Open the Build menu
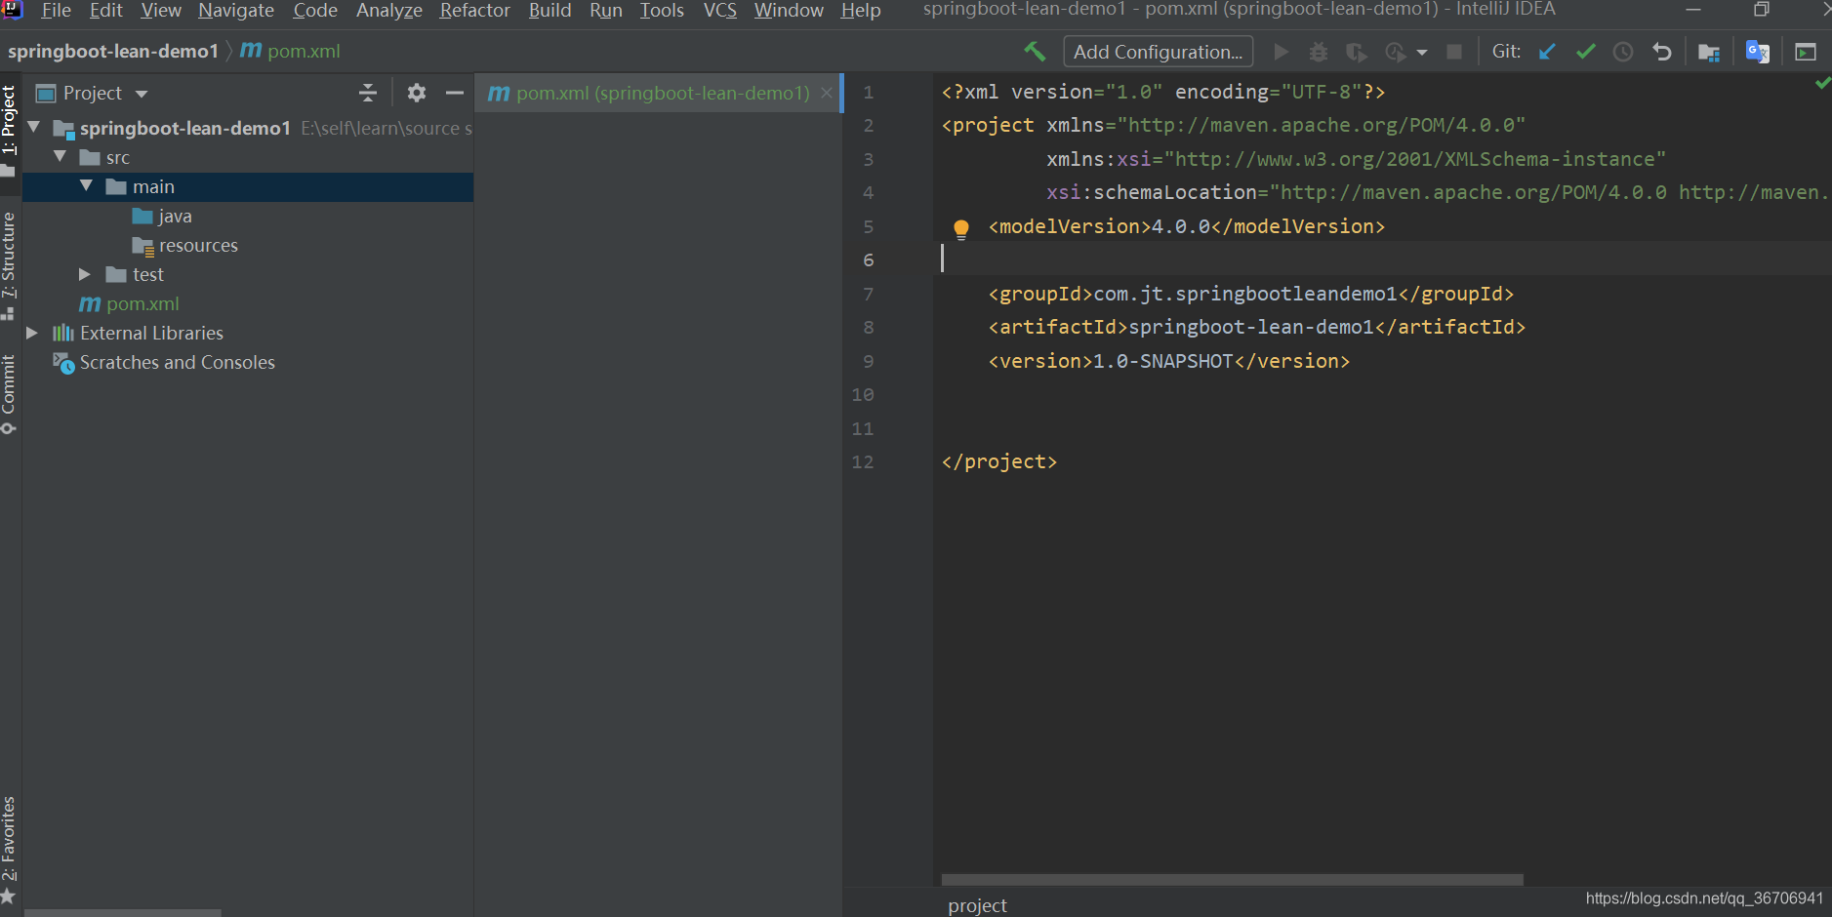1832x917 pixels. click(x=550, y=11)
